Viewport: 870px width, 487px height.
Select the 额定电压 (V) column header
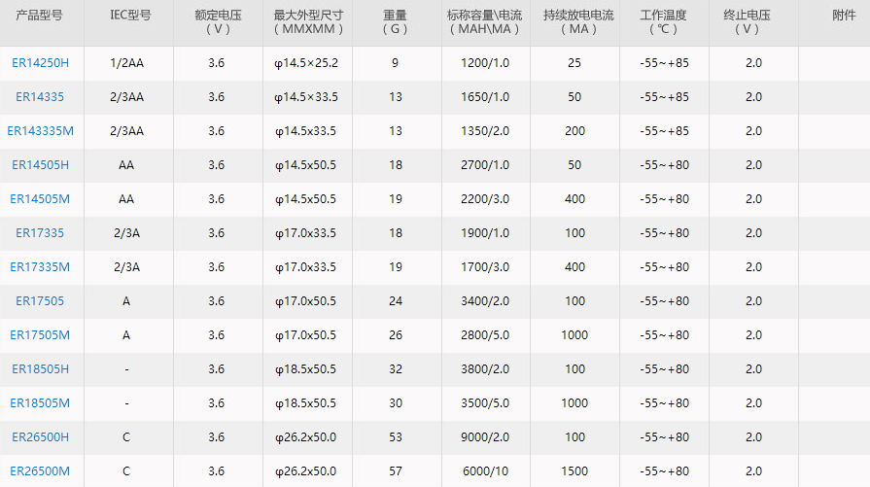[217, 21]
